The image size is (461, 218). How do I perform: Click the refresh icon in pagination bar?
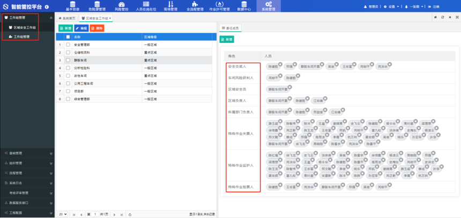click(x=130, y=214)
